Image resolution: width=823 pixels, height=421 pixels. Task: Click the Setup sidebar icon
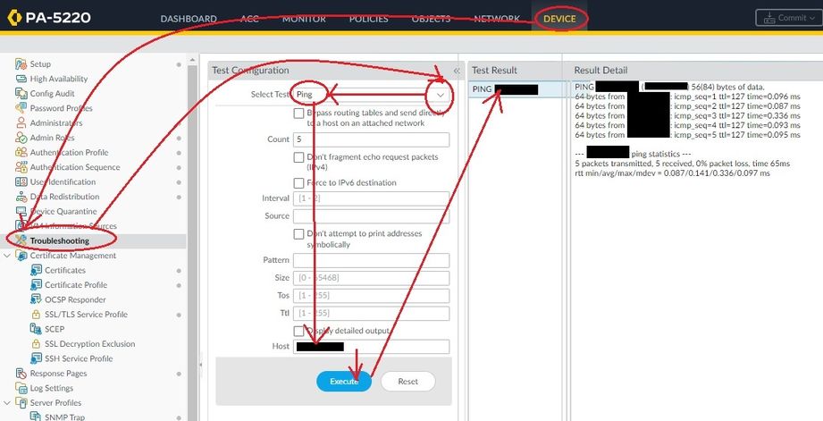21,64
